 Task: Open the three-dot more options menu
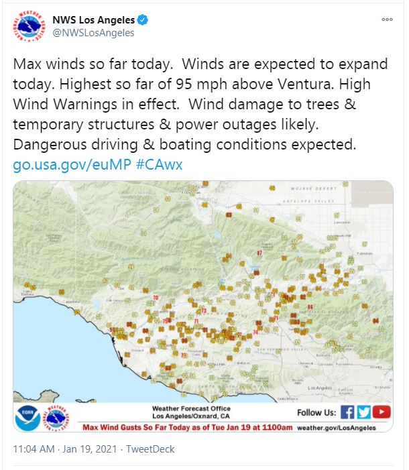(x=387, y=19)
